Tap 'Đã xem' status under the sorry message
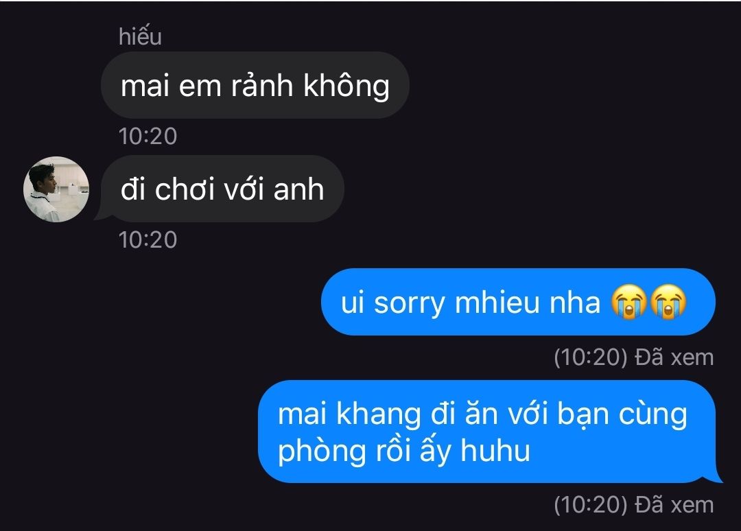The width and height of the screenshot is (741, 531). (x=674, y=357)
